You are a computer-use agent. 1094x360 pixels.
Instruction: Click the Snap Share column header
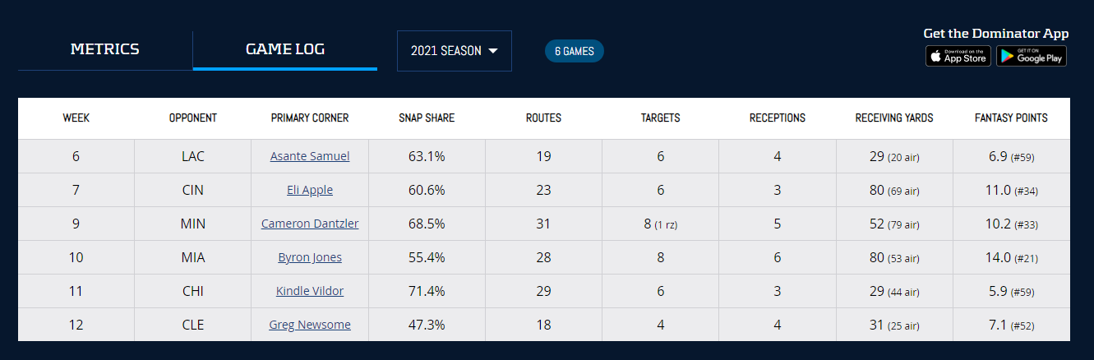427,118
